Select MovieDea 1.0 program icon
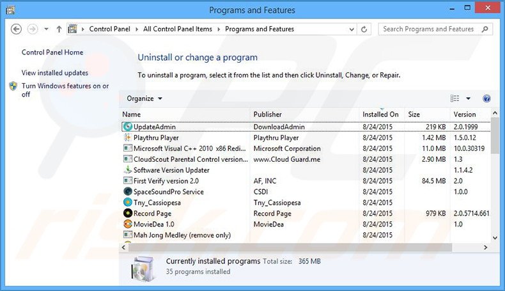This screenshot has height=291, width=505. click(x=128, y=224)
